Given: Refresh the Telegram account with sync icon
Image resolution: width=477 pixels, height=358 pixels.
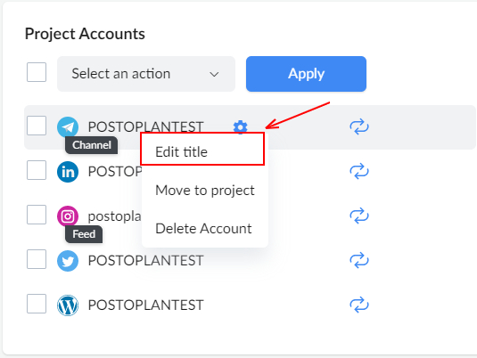Looking at the screenshot, I should pyautogui.click(x=359, y=126).
